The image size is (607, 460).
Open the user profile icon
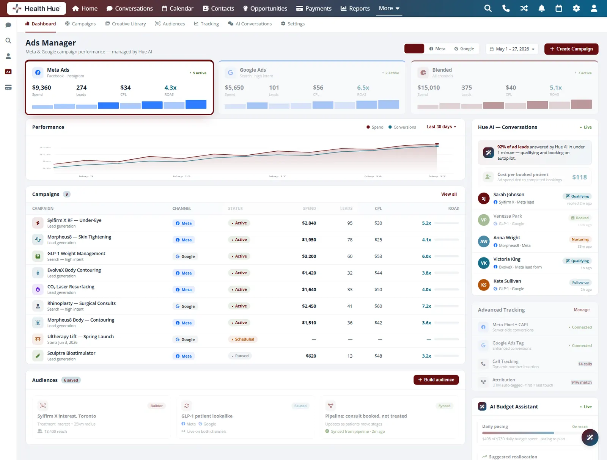(x=594, y=8)
